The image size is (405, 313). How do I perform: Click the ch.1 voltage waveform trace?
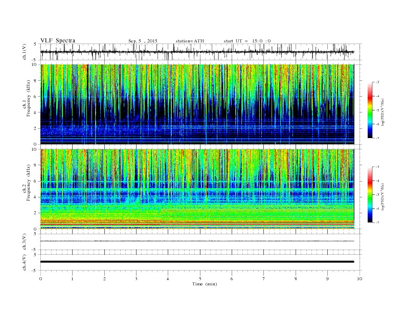click(x=197, y=52)
